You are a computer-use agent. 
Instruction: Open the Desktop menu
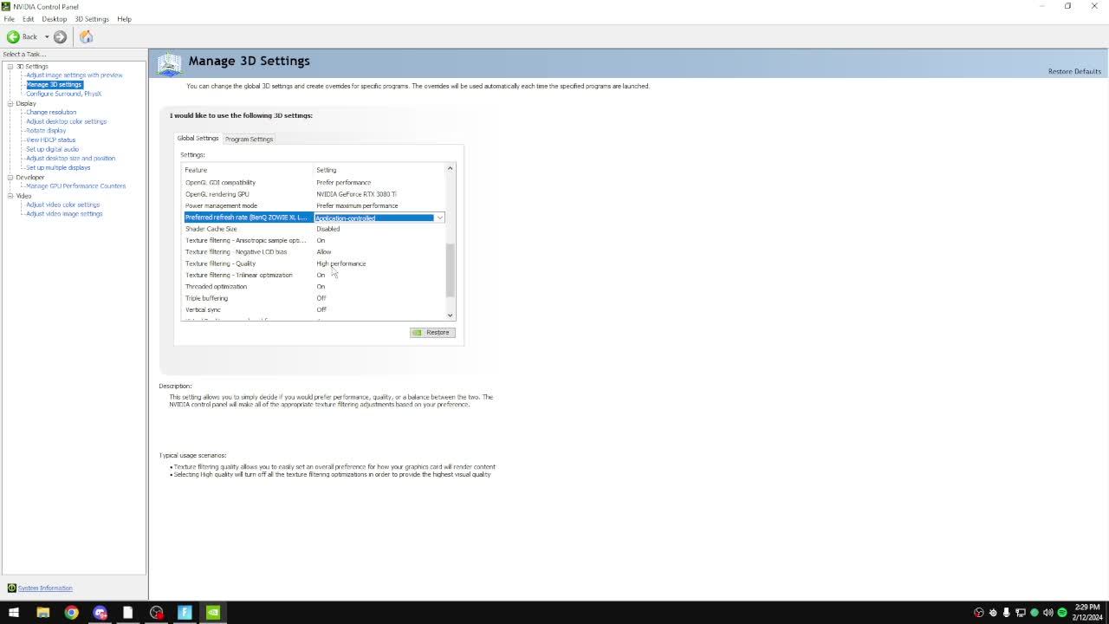coord(54,19)
